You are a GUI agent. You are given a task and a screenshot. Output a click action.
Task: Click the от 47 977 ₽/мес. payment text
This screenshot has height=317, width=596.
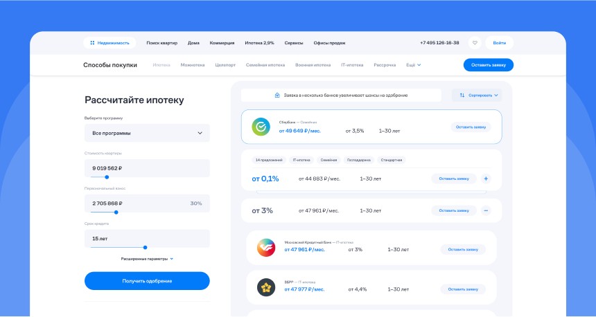304,289
